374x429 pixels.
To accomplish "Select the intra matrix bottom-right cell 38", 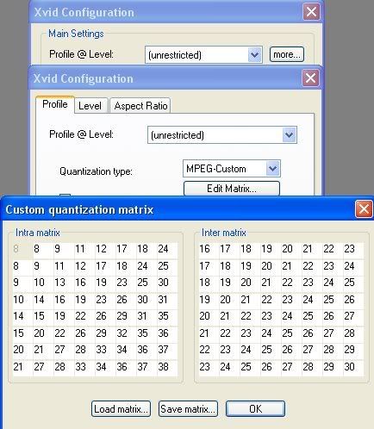I will [x=167, y=367].
